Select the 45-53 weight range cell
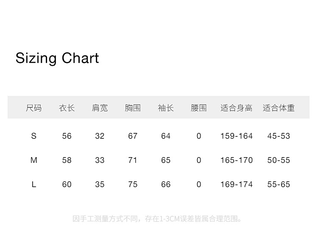 (x=279, y=136)
